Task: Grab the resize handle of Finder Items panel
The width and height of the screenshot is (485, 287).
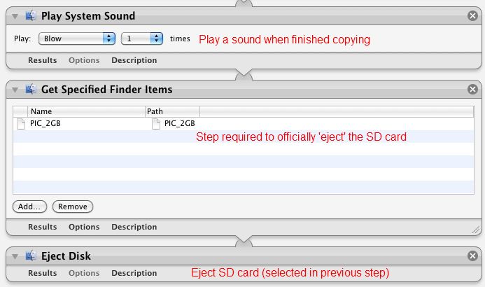Action: click(476, 230)
